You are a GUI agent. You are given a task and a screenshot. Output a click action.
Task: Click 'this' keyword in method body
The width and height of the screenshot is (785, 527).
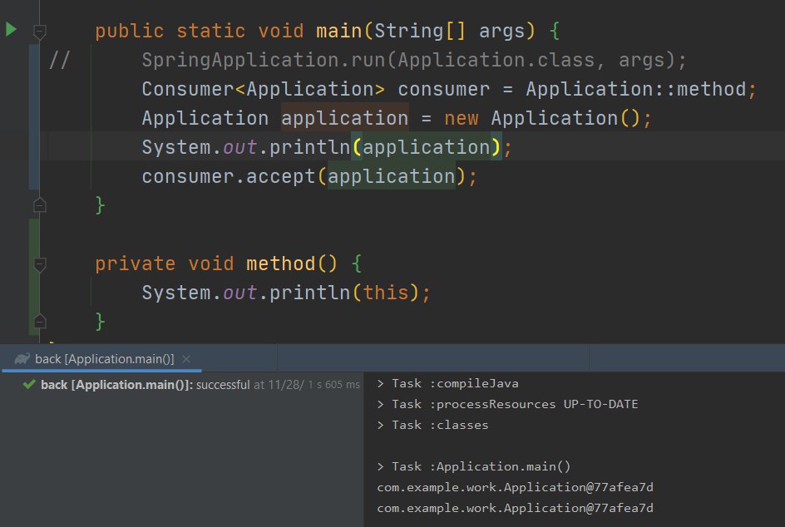(x=386, y=293)
